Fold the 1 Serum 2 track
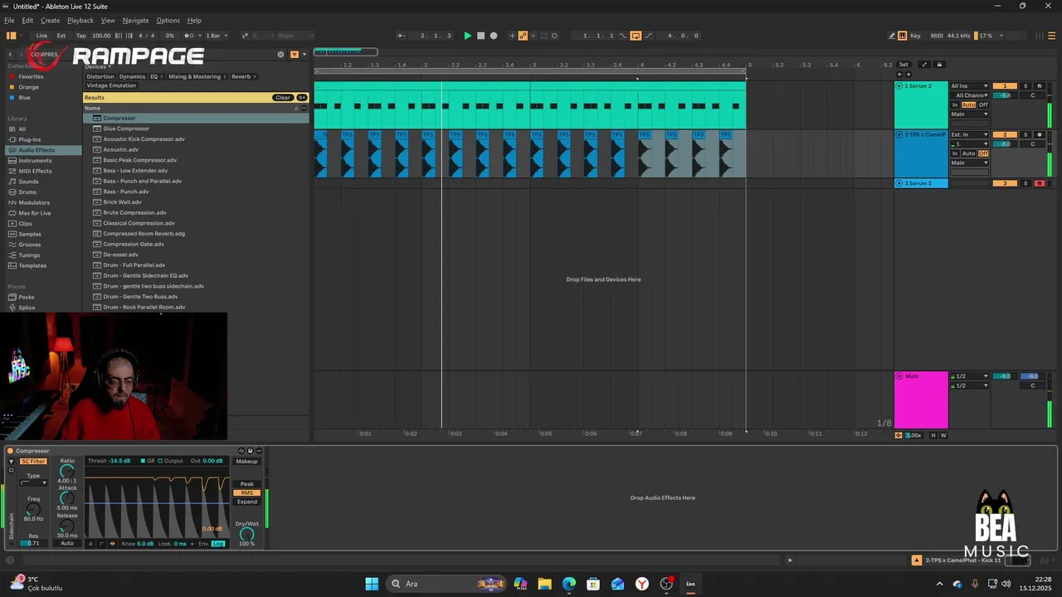Screen dimensions: 1062x597 point(899,86)
